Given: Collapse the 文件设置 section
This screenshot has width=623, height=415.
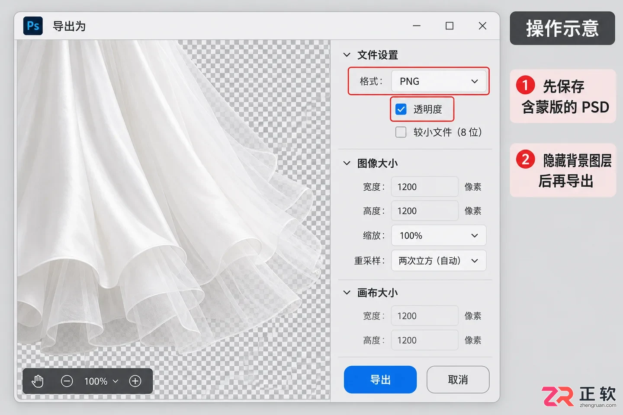Looking at the screenshot, I should [x=347, y=55].
